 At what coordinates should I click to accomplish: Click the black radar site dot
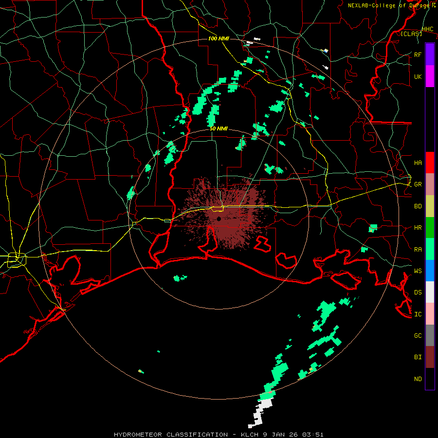click(219, 219)
